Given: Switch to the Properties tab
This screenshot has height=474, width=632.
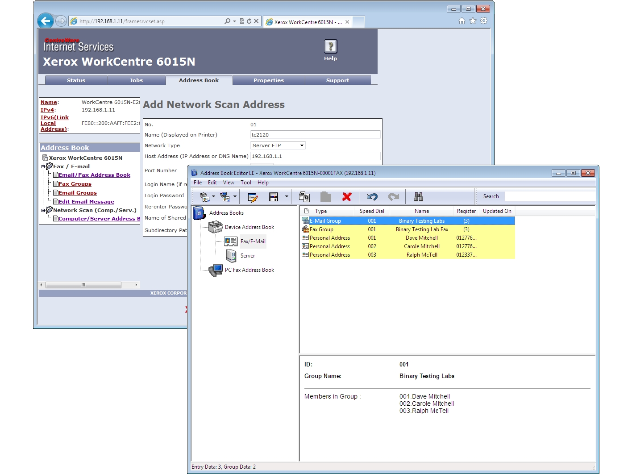Looking at the screenshot, I should 269,80.
